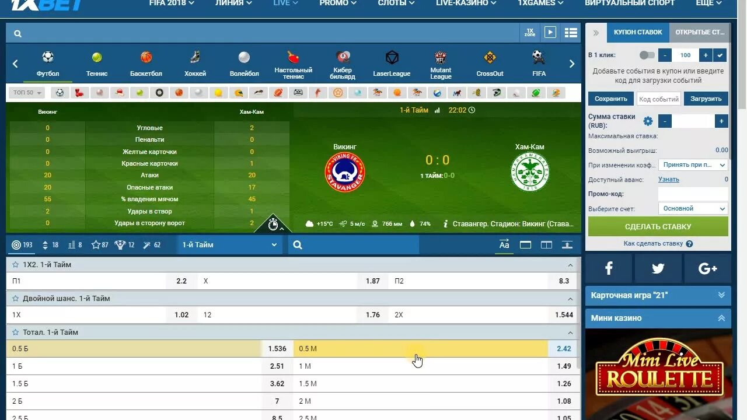Viewport: 747px width, 420px height.
Task: Share on Google Plus
Action: (707, 268)
